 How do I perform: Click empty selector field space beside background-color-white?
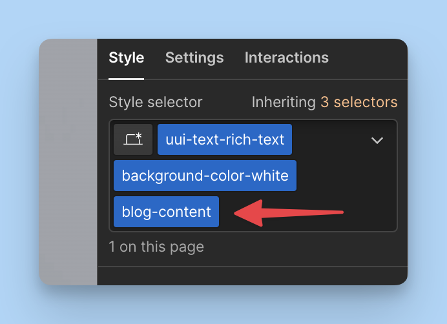click(x=346, y=176)
